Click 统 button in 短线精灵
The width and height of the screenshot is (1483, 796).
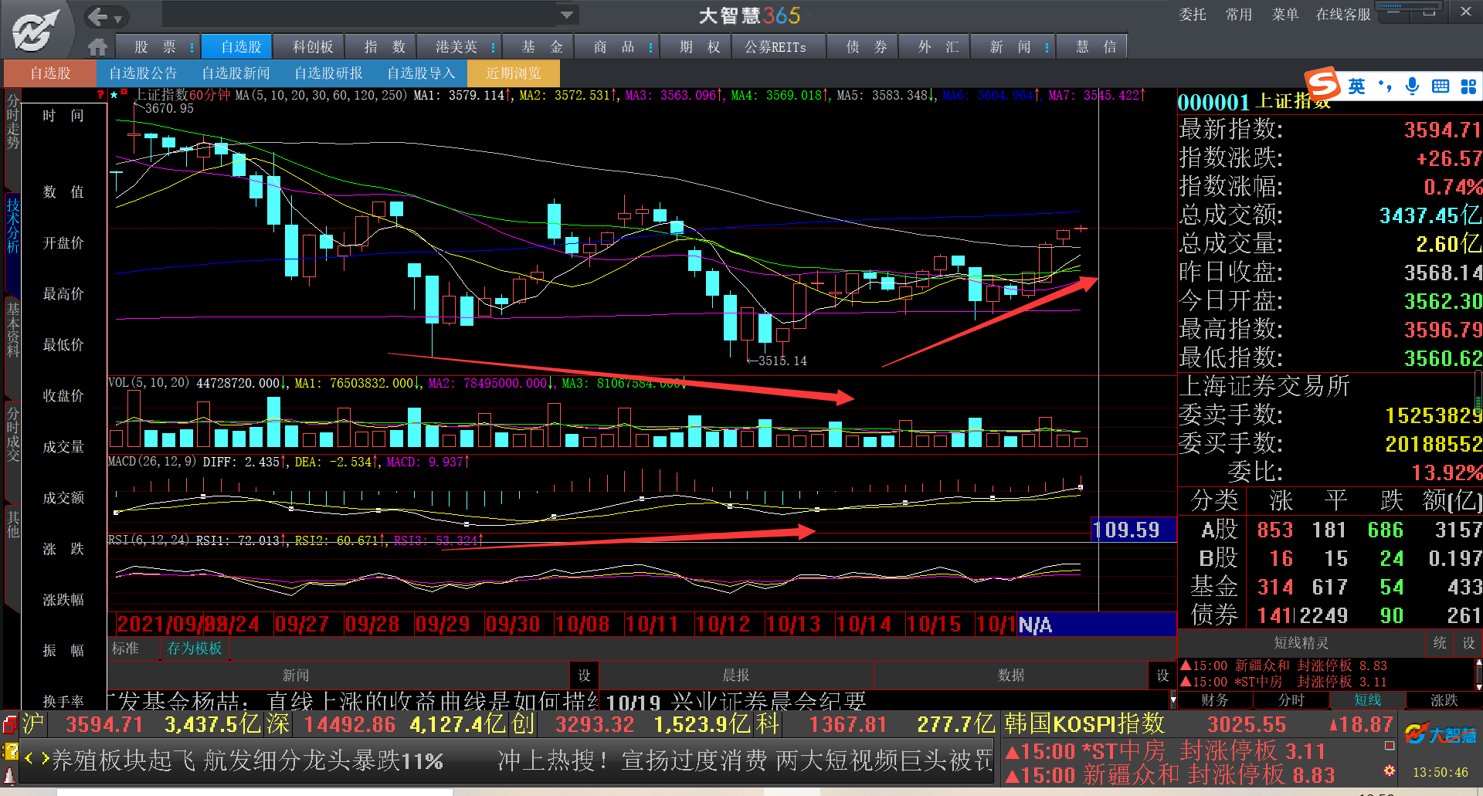[x=1440, y=643]
